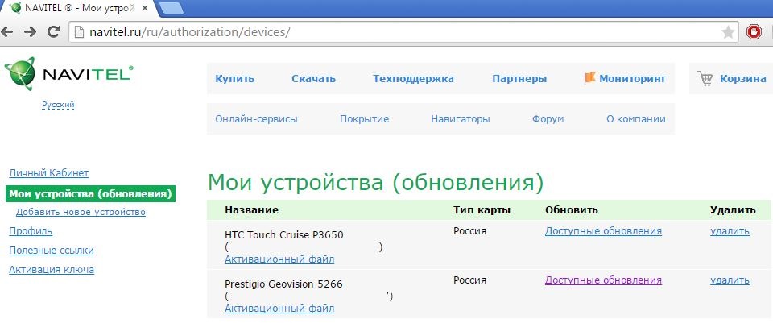
Task: Click the Обновить column header
Action: point(572,209)
